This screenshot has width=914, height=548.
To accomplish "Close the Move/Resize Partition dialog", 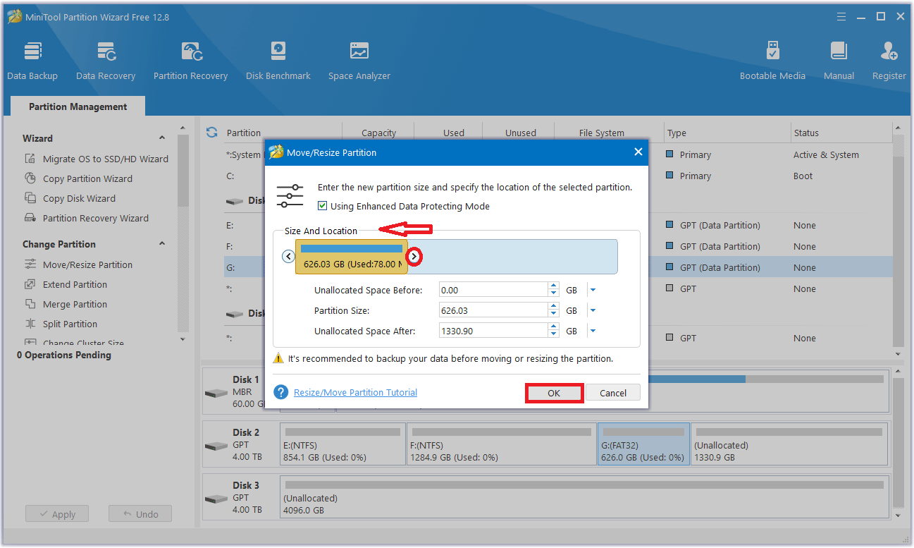I will 638,152.
